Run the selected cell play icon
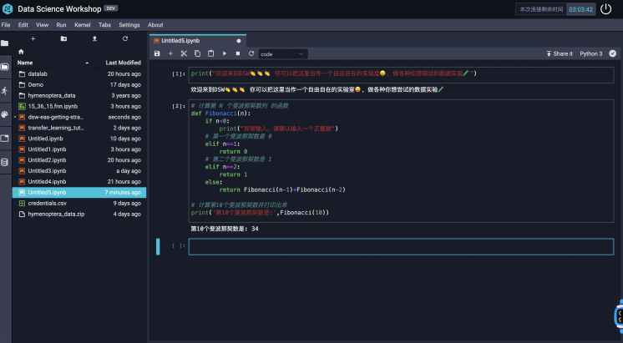This screenshot has height=343, width=623. tap(225, 53)
